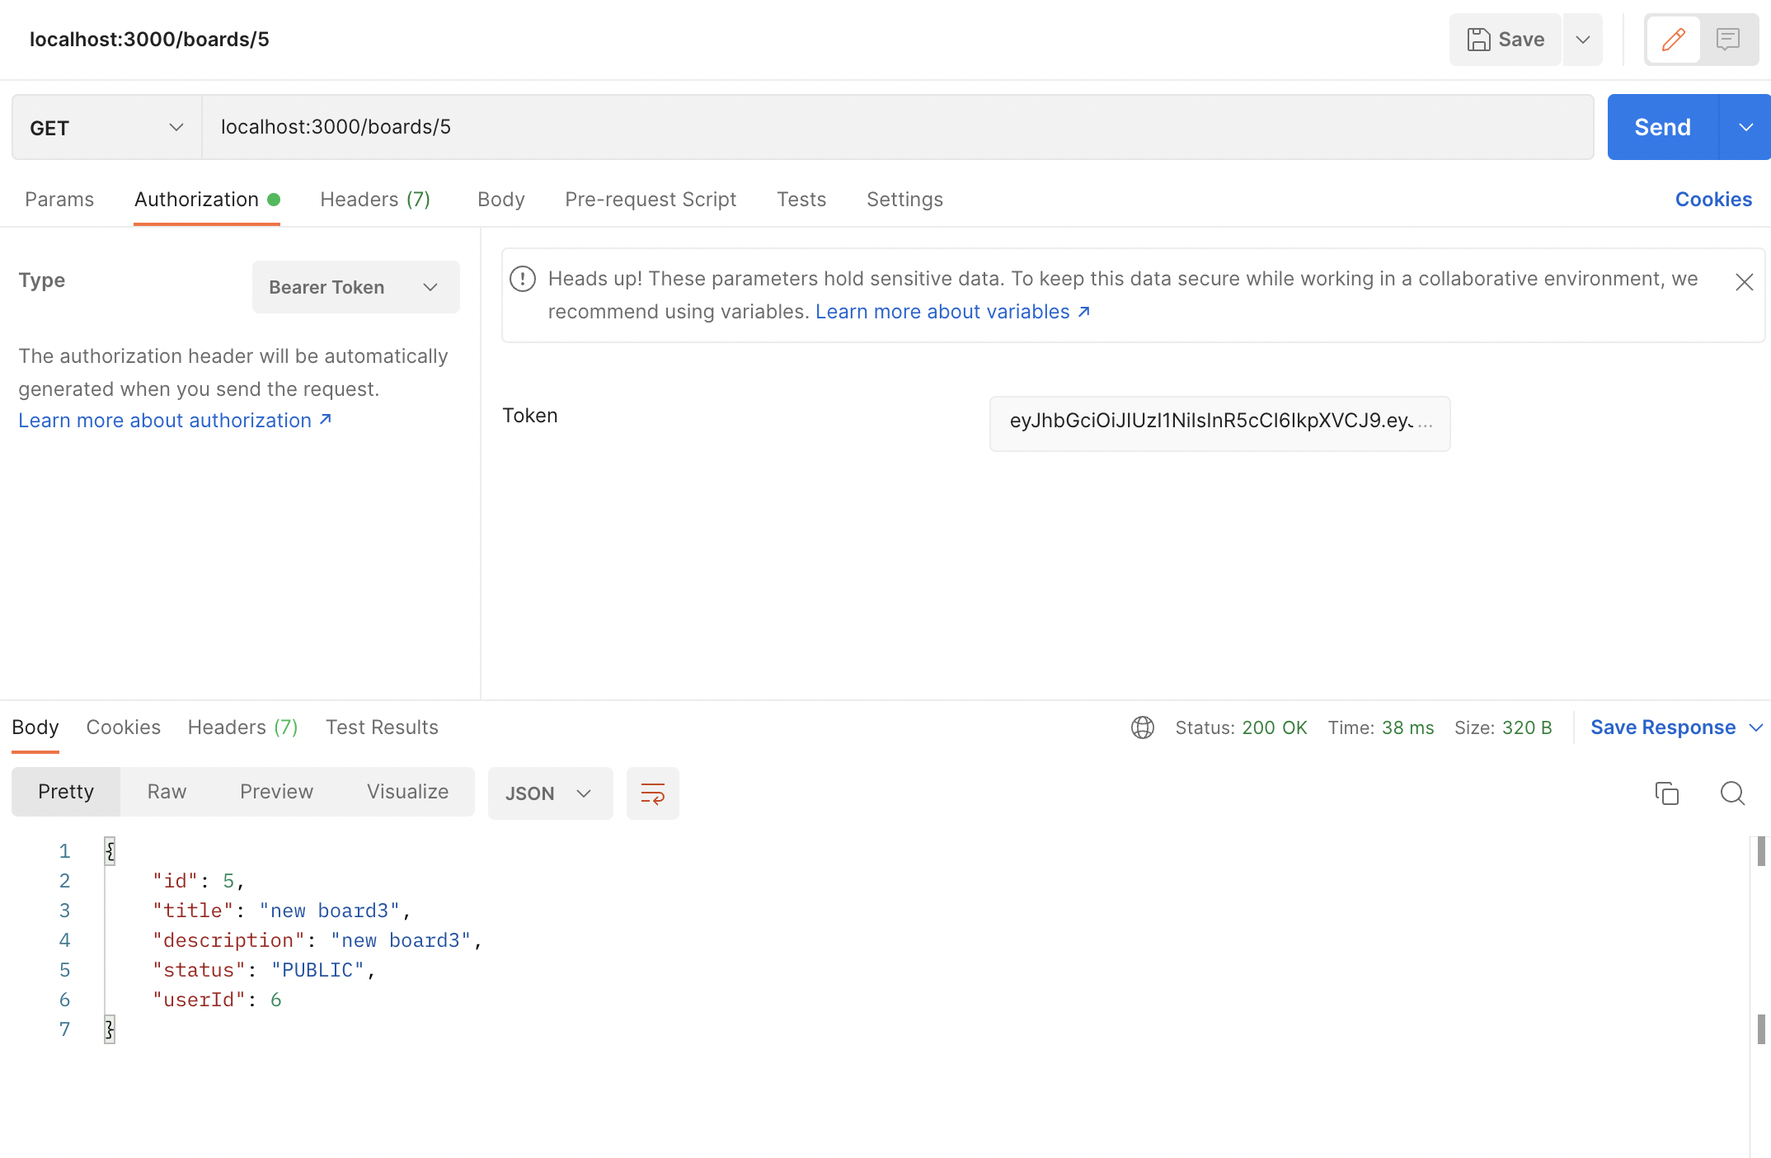Image resolution: width=1771 pixels, height=1158 pixels.
Task: Open the GET method dropdown
Action: tap(107, 127)
